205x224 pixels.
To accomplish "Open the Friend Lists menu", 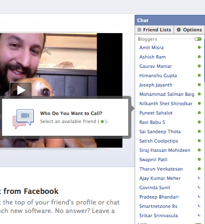I will pos(154,30).
